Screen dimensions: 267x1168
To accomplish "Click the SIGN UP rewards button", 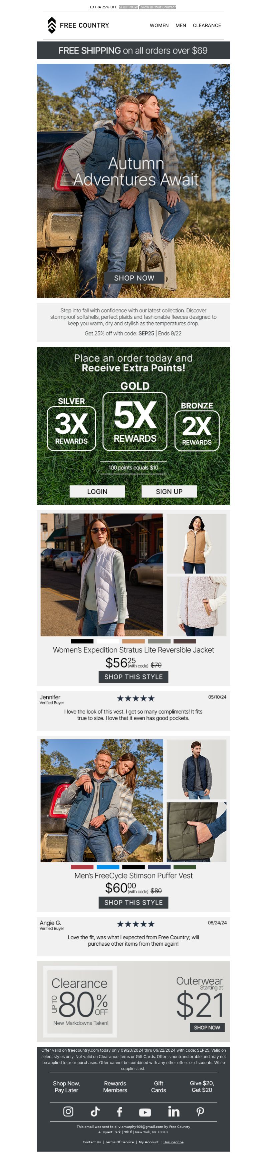I will [169, 491].
